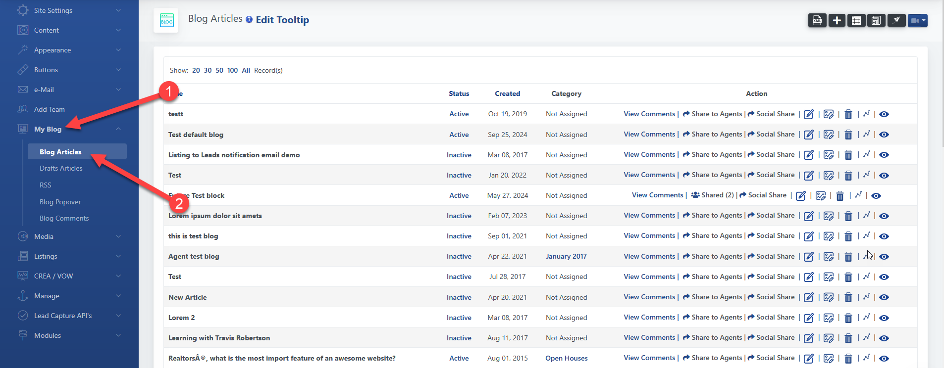Show 50 records per page
944x368 pixels.
tap(219, 70)
